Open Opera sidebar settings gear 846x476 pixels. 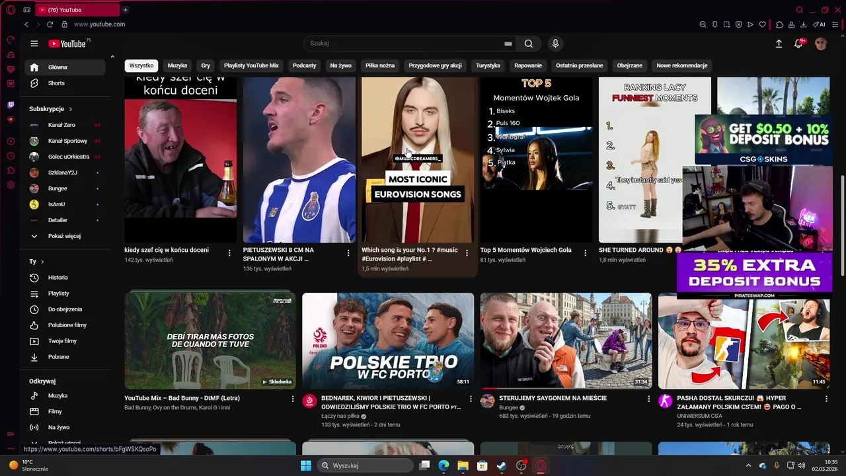pos(11,185)
